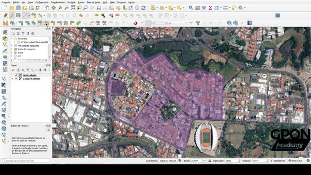Click the Navegador panel horizontal scrollbar
Screen dimensions: 311x175
(x=29, y=60)
